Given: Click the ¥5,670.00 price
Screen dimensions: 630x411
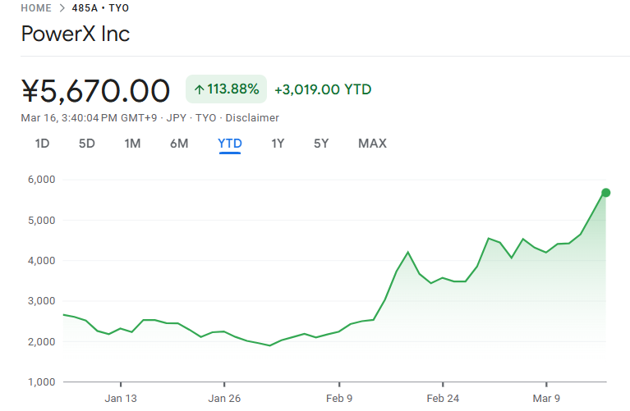Looking at the screenshot, I should pyautogui.click(x=95, y=91).
